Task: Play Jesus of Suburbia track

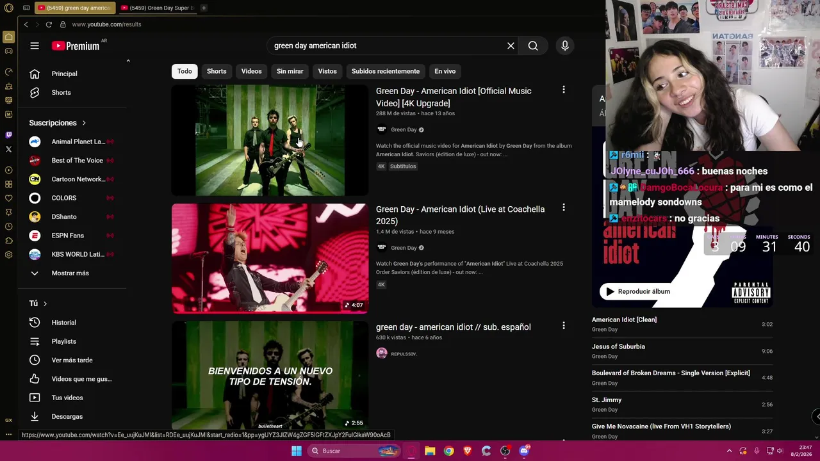Action: (x=682, y=351)
